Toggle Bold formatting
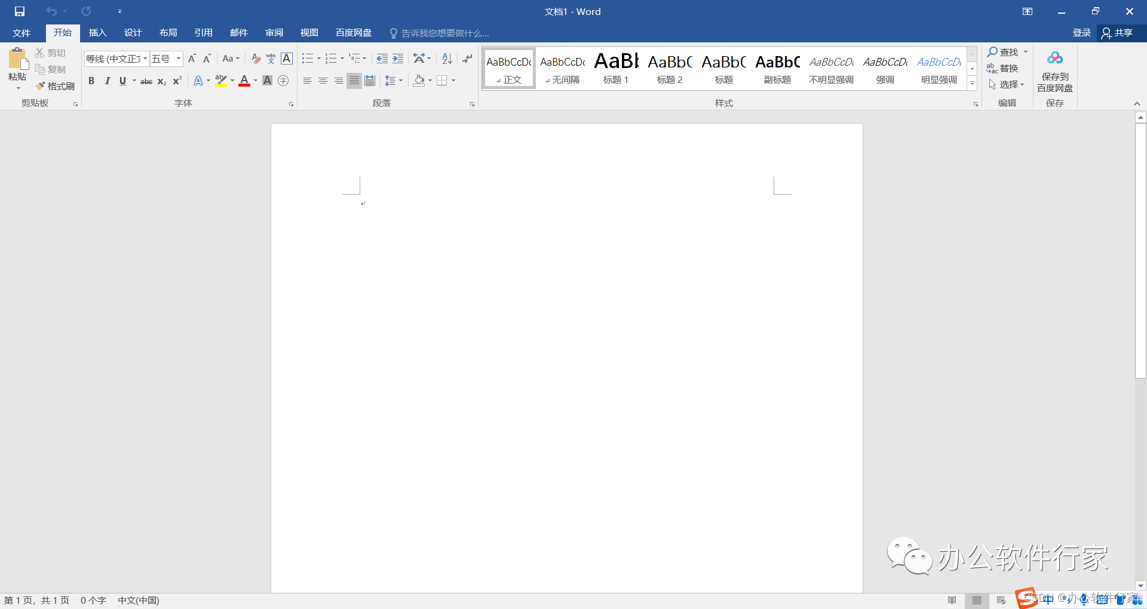1147x609 pixels. [91, 81]
